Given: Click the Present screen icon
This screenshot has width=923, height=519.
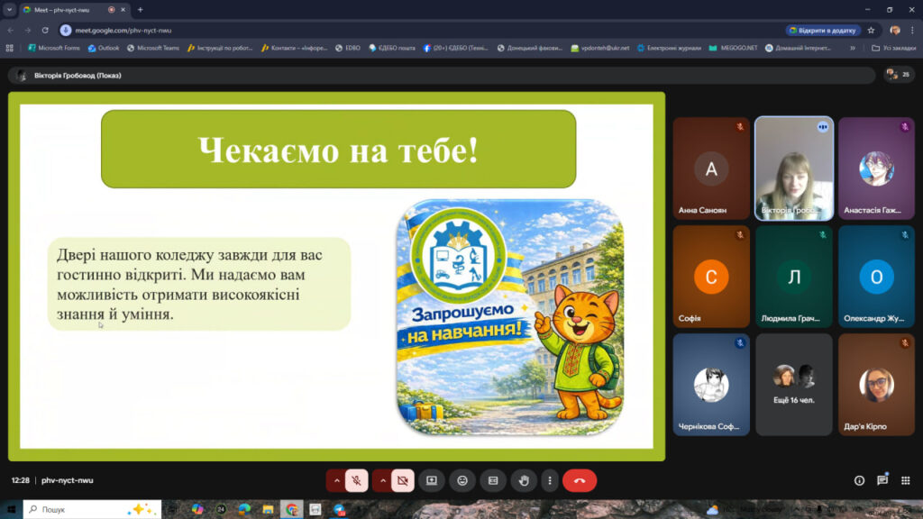Looking at the screenshot, I should point(432,480).
